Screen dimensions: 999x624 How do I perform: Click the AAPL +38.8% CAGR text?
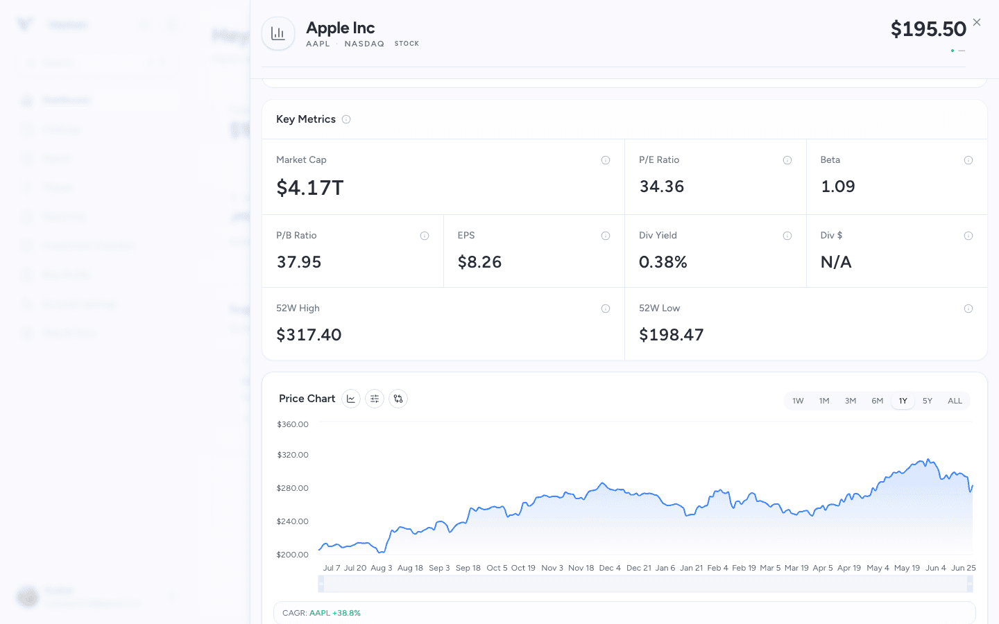pyautogui.click(x=335, y=613)
